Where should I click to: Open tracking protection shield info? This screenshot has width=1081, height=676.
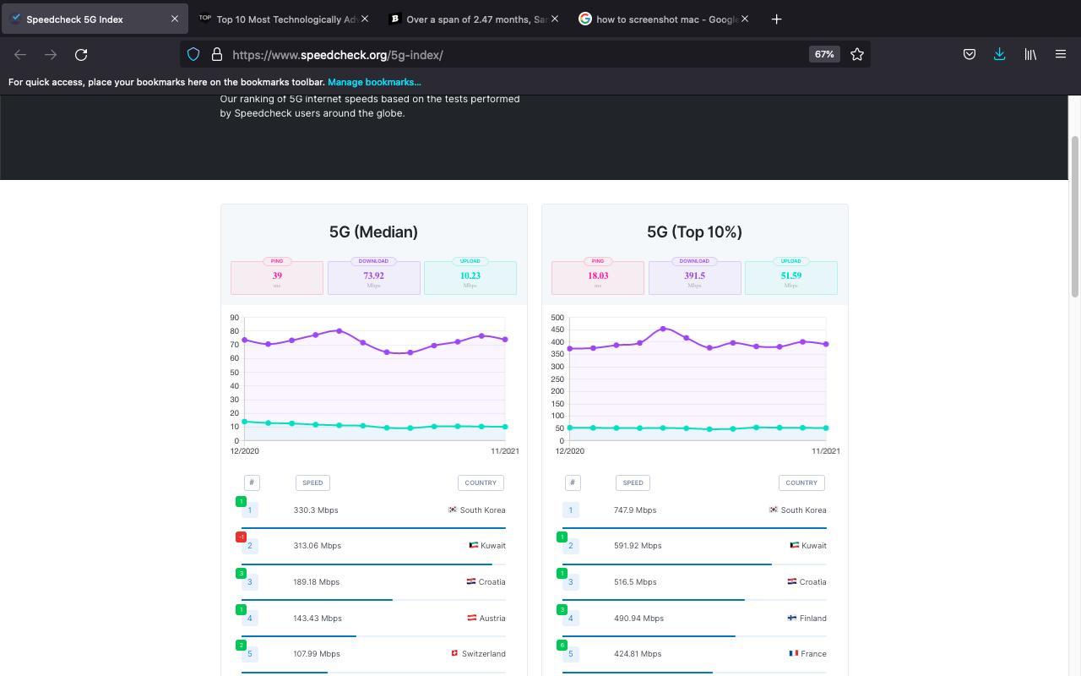(193, 55)
